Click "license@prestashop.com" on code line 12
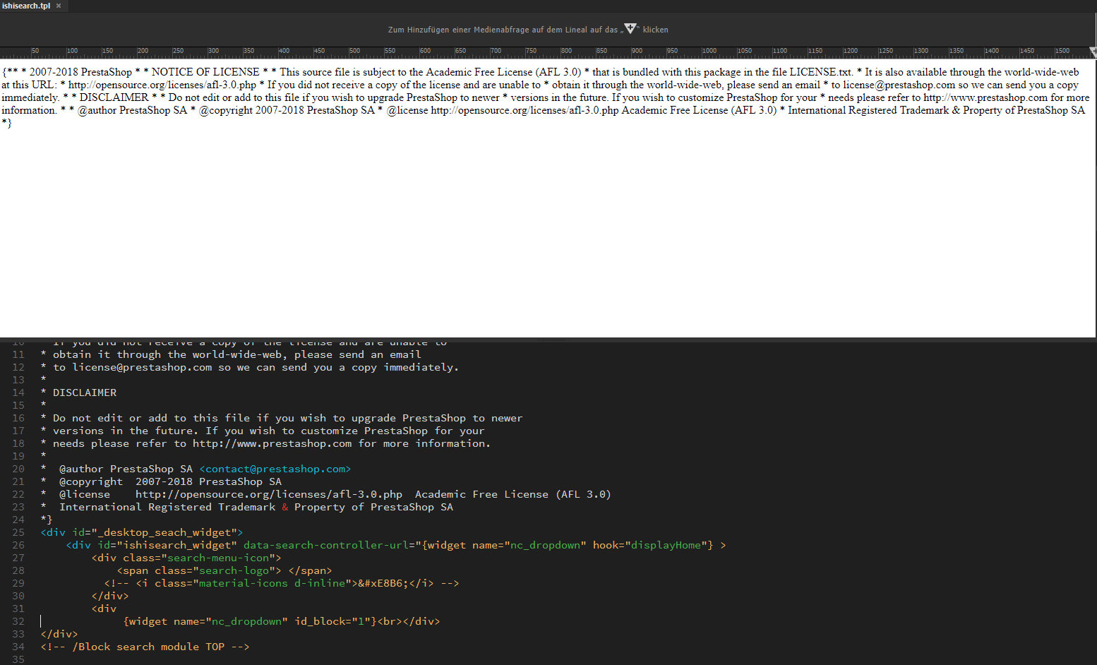This screenshot has width=1097, height=665. pyautogui.click(x=142, y=367)
